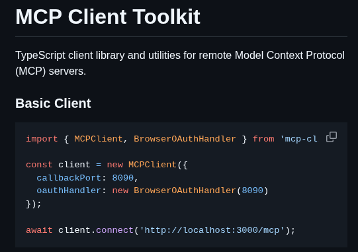The height and width of the screenshot is (252, 358).
Task: Click the 'Basic Client' section heading
Action: coord(53,103)
